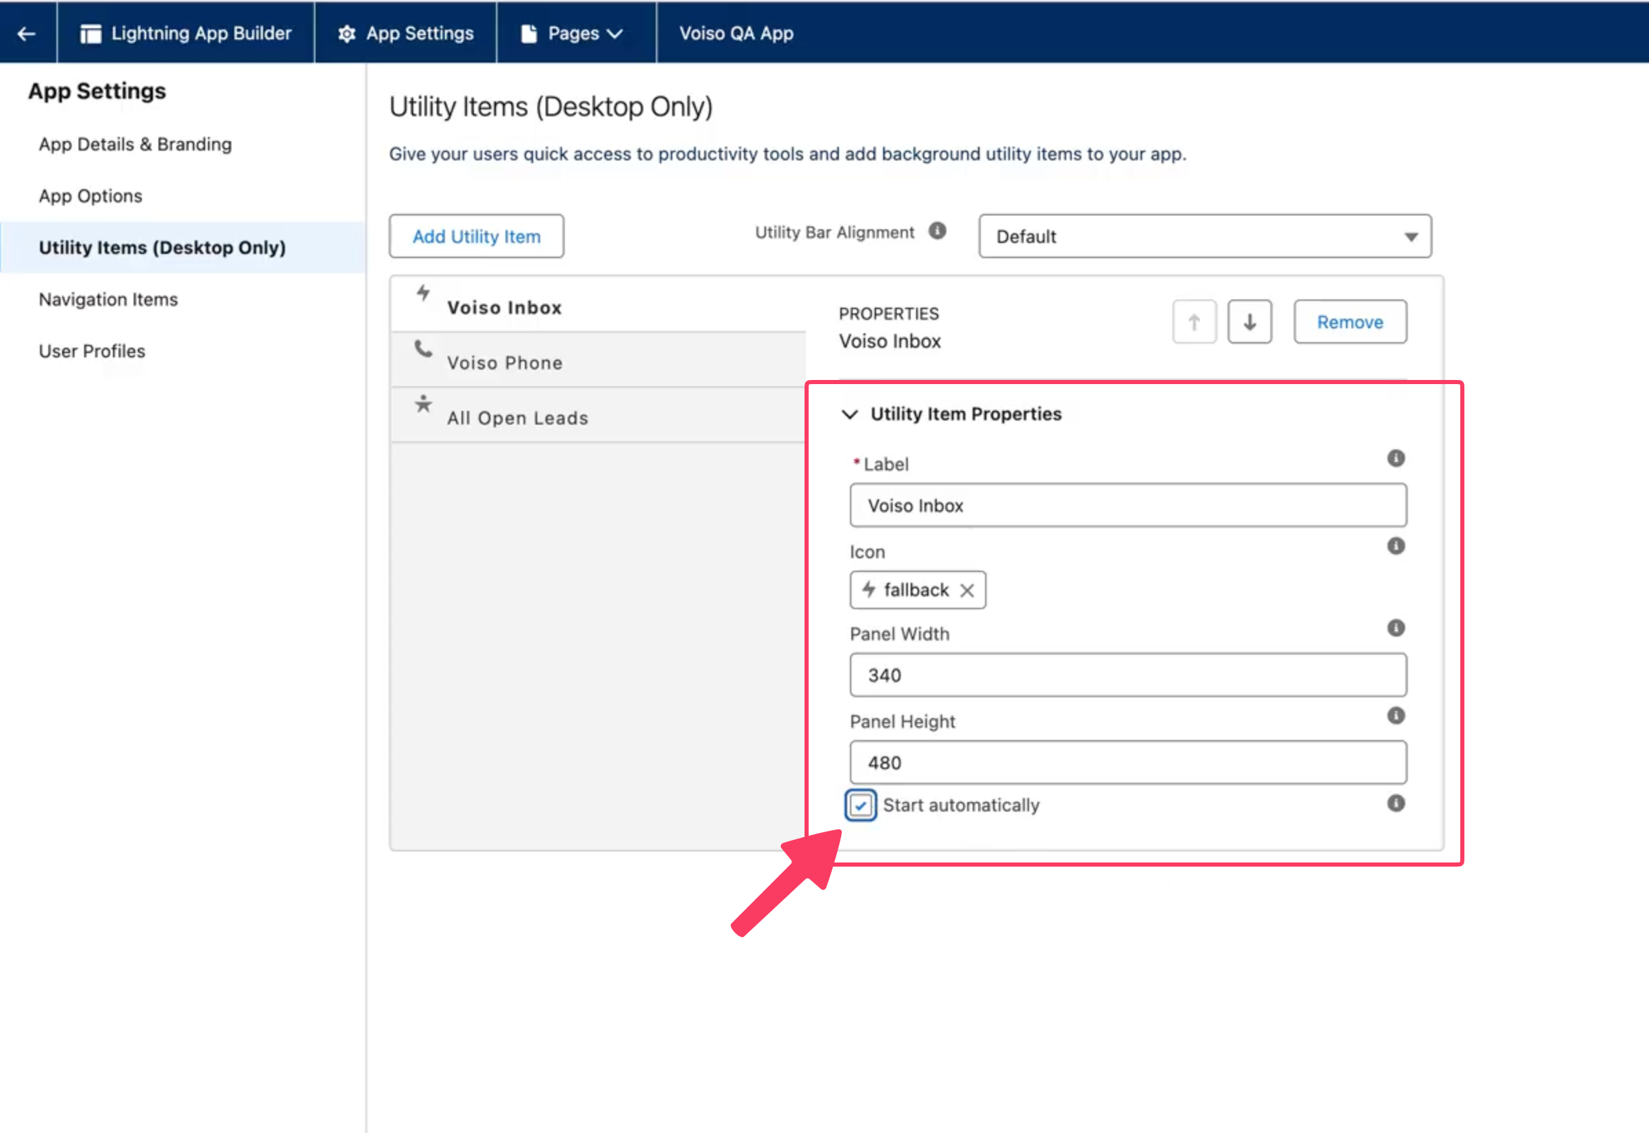Collapse the Utility Item Properties section

point(850,414)
